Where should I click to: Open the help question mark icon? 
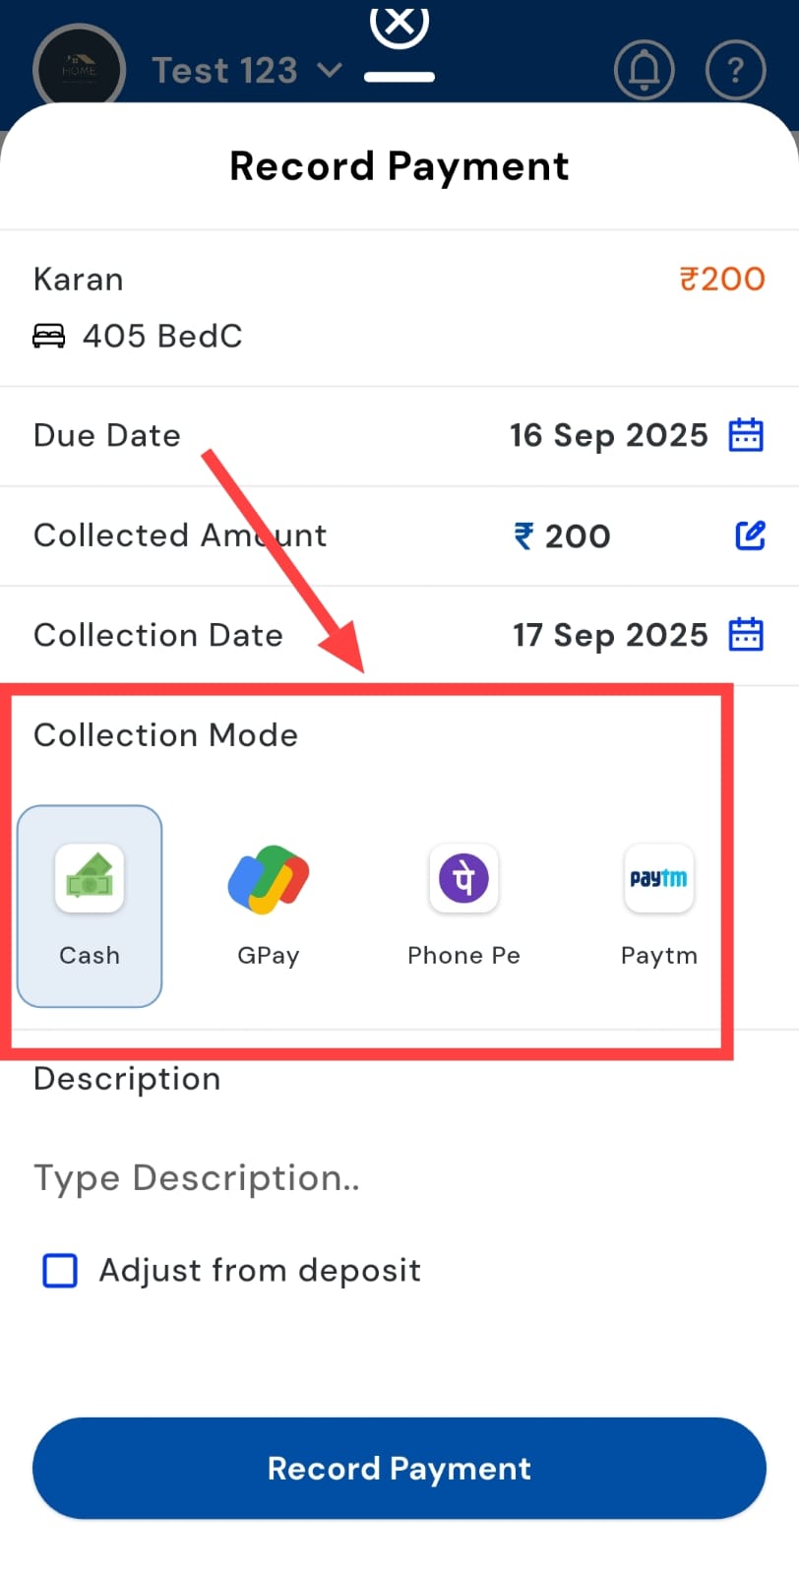tap(735, 70)
